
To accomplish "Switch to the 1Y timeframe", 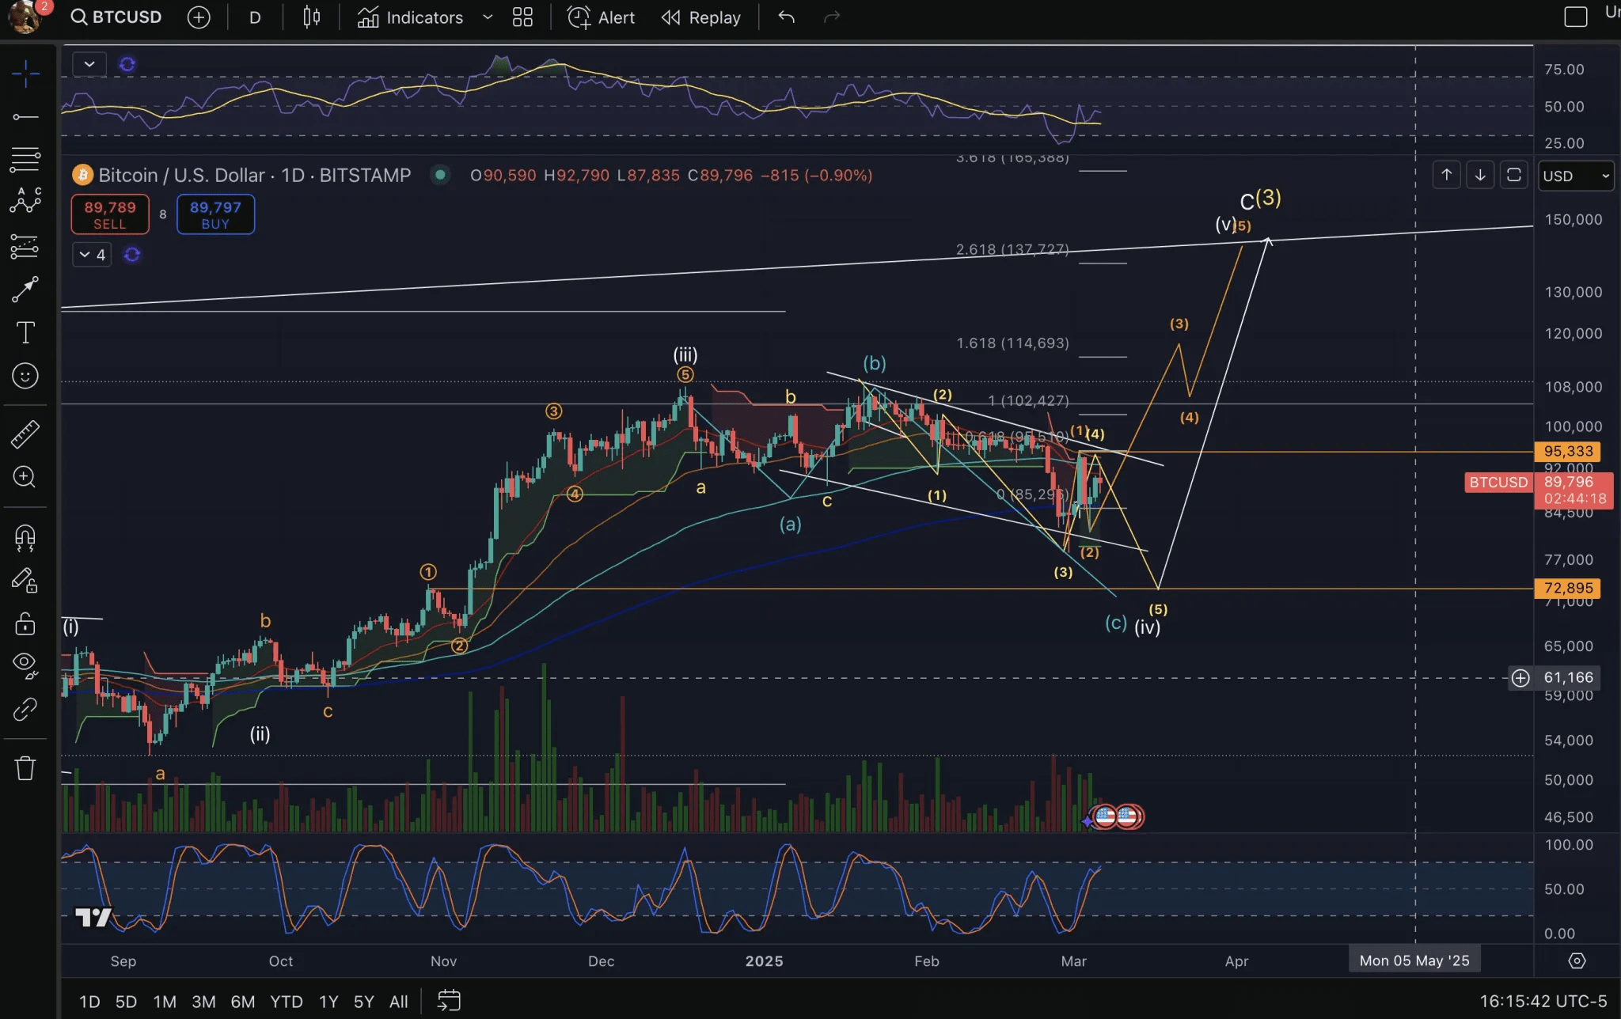I will (328, 1001).
